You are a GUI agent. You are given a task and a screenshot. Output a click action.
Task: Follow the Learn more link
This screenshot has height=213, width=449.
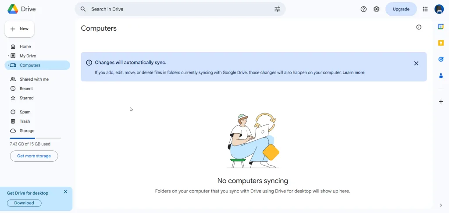353,73
